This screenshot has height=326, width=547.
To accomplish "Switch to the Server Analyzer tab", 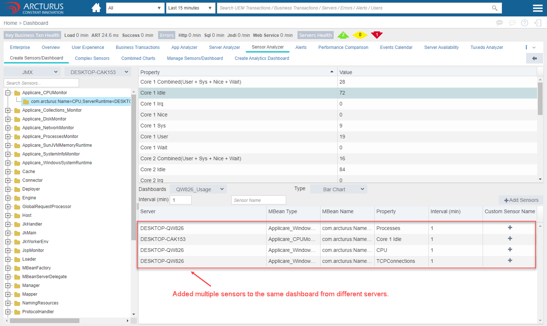I will click(224, 47).
